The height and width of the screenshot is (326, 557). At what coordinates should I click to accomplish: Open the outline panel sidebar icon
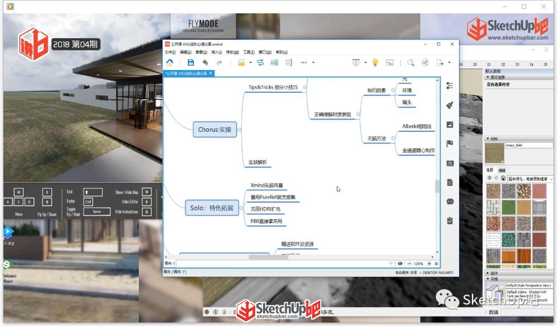point(450,85)
